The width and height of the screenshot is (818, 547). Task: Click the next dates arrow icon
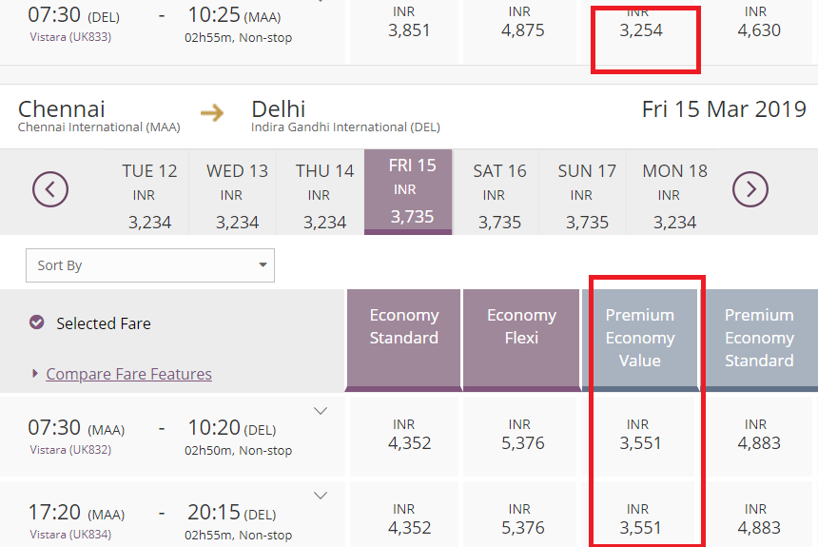click(750, 189)
